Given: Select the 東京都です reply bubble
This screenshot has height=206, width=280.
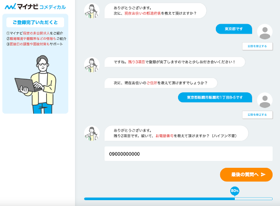Looking at the screenshot, I should coord(234,29).
